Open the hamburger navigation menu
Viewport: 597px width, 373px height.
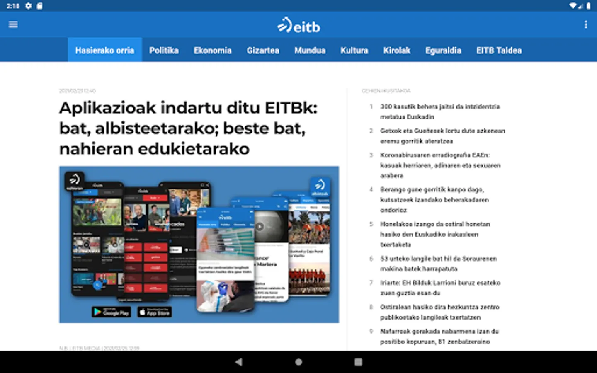coord(13,24)
